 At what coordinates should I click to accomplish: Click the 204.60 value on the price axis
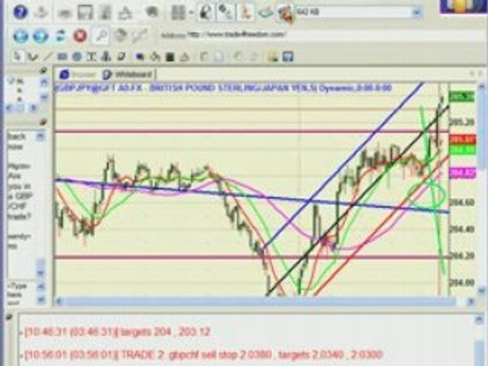(462, 203)
